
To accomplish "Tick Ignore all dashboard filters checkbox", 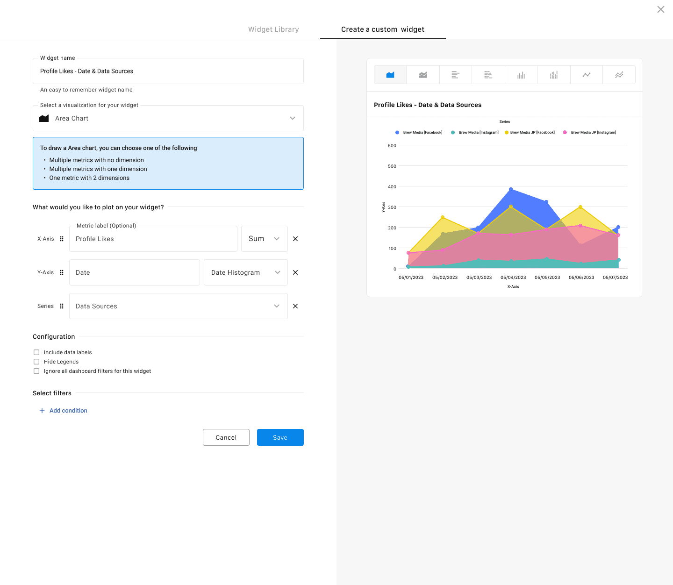I will [36, 371].
